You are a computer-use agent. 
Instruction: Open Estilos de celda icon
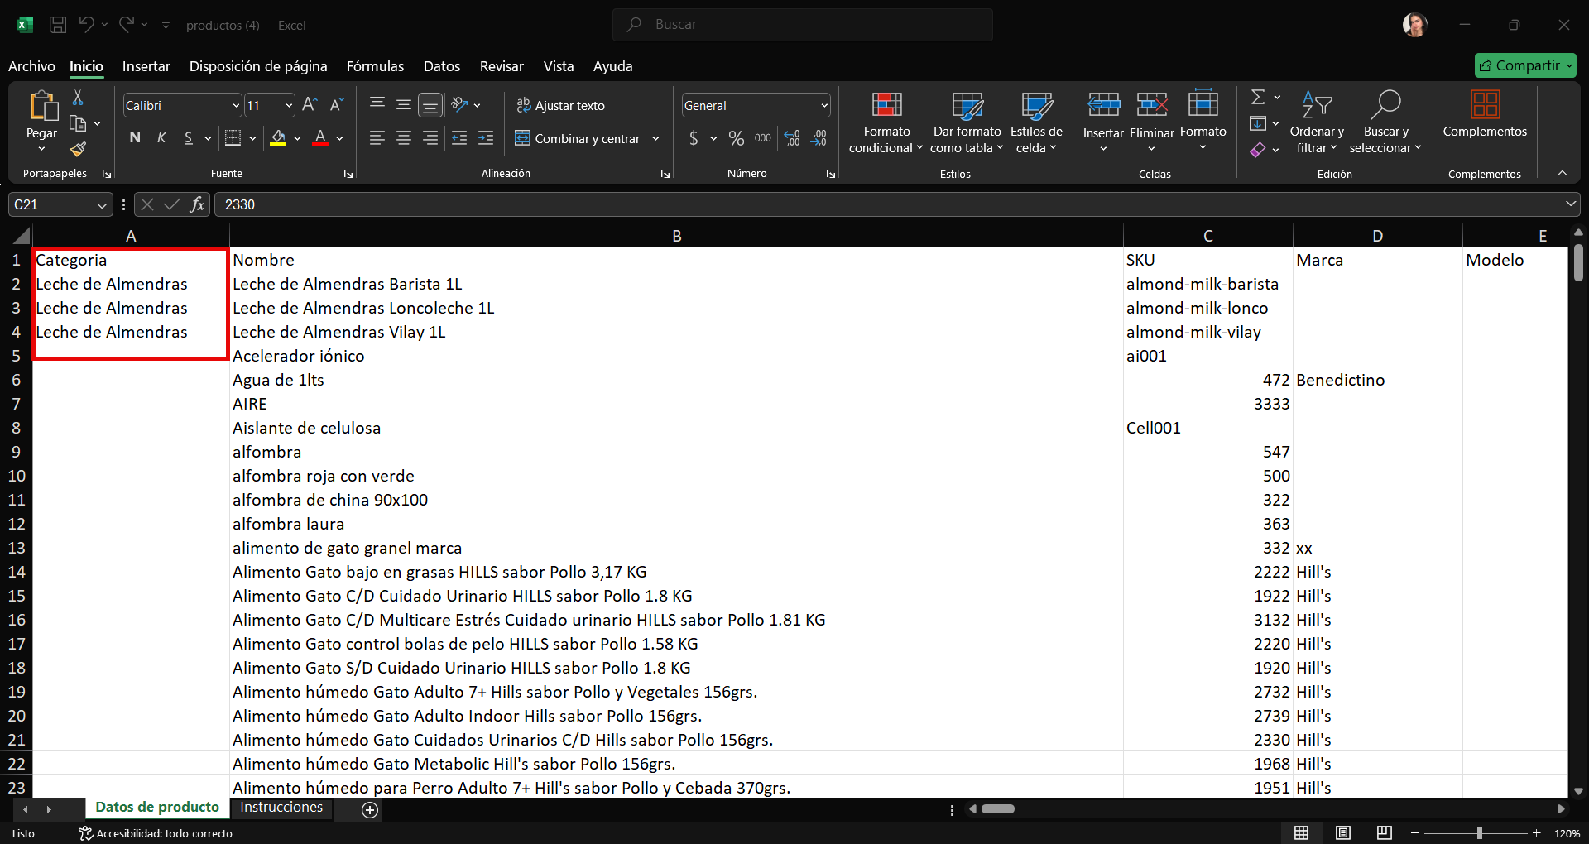click(1036, 105)
